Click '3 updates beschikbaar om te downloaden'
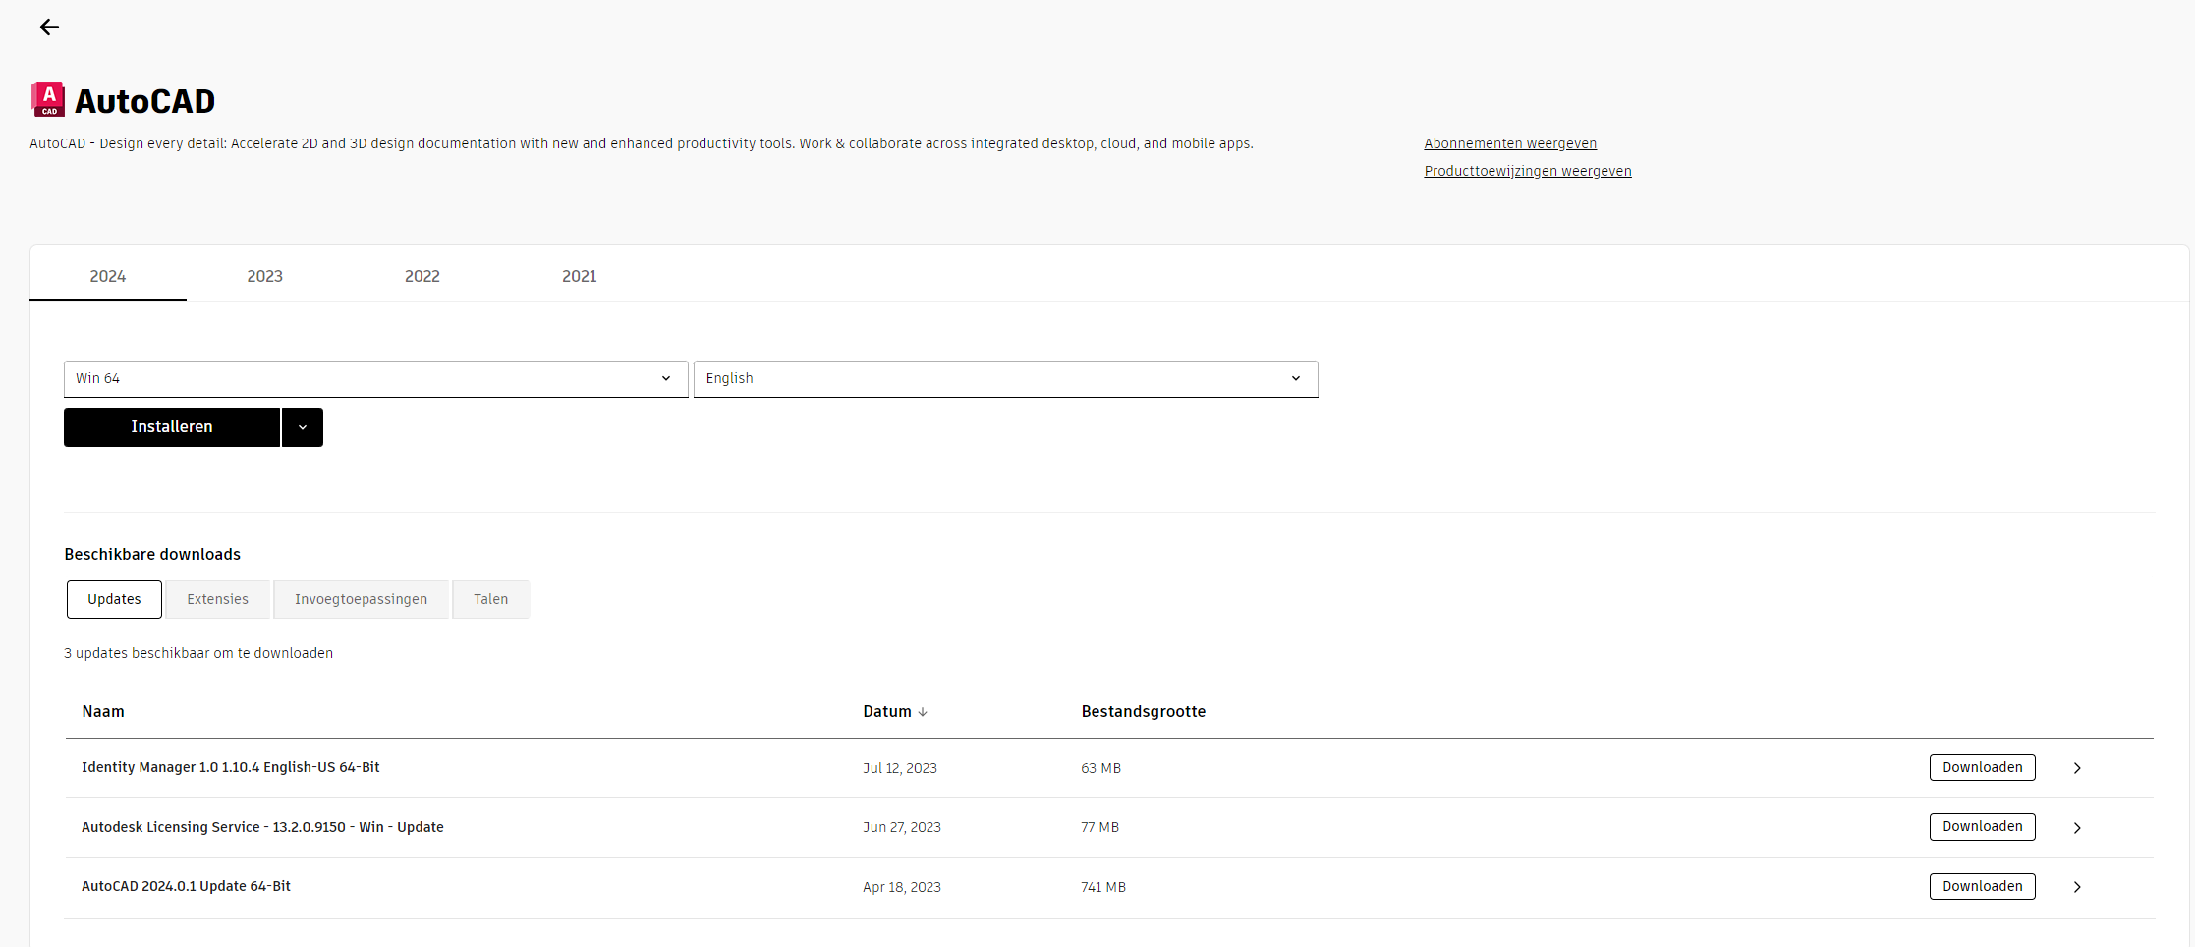This screenshot has width=2195, height=947. [x=198, y=653]
